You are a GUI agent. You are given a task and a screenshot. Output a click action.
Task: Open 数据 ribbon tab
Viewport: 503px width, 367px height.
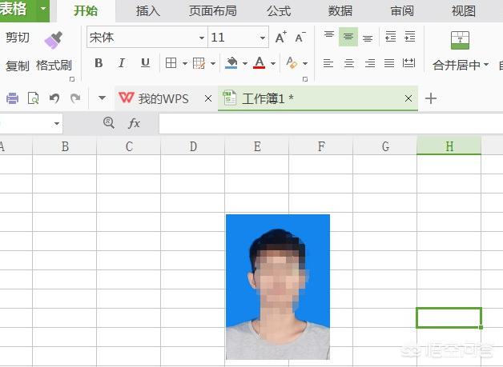(x=340, y=11)
